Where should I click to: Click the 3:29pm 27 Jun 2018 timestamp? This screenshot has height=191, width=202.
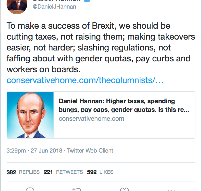click(x=34, y=150)
